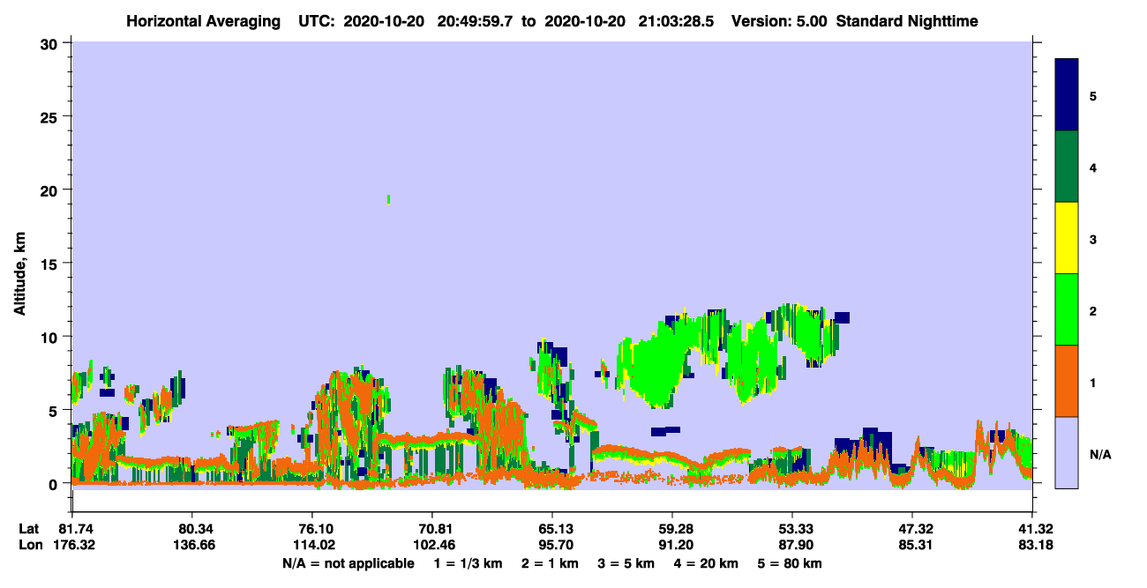
Task: Click the orange colorbar segment labeled 1
Action: point(1067,381)
